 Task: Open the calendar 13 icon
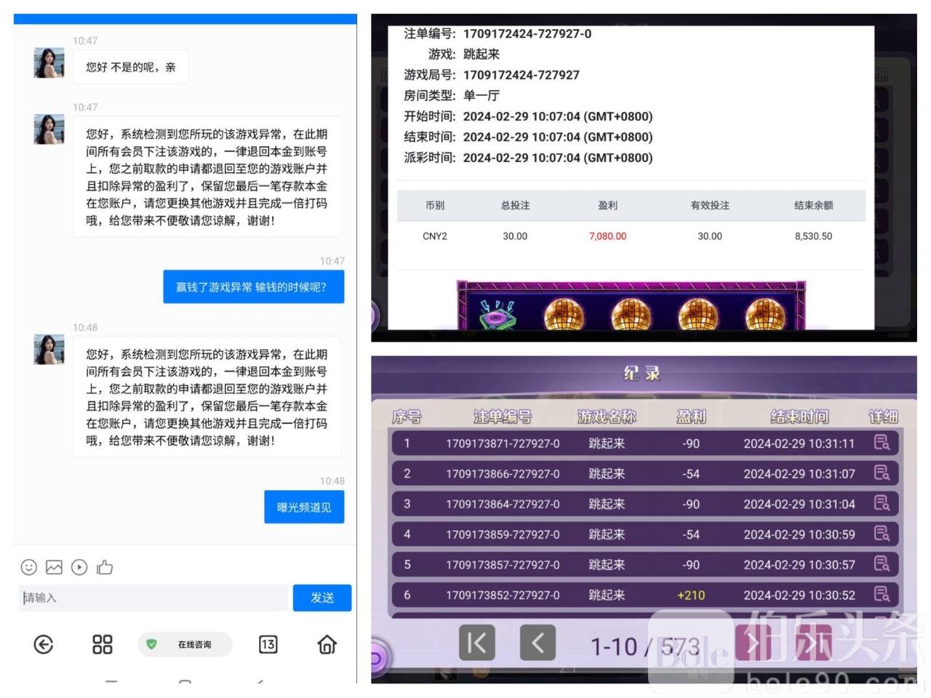[268, 644]
